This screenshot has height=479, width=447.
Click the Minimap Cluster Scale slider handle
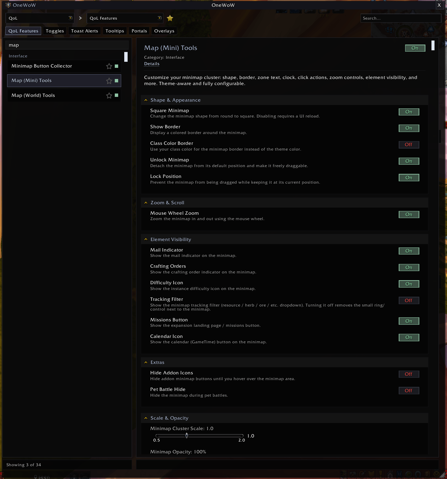(x=187, y=435)
